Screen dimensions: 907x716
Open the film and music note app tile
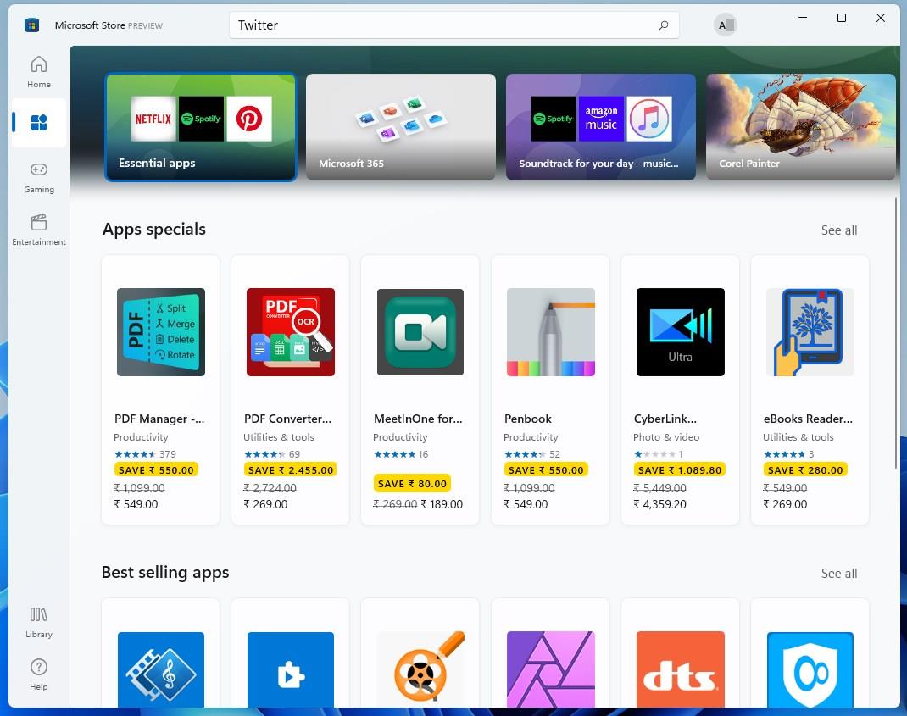tap(161, 669)
